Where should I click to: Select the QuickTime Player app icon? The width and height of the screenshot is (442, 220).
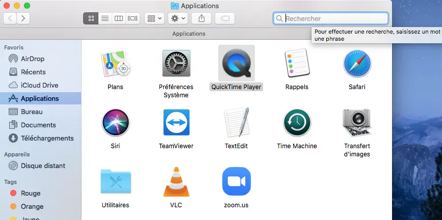click(x=237, y=63)
